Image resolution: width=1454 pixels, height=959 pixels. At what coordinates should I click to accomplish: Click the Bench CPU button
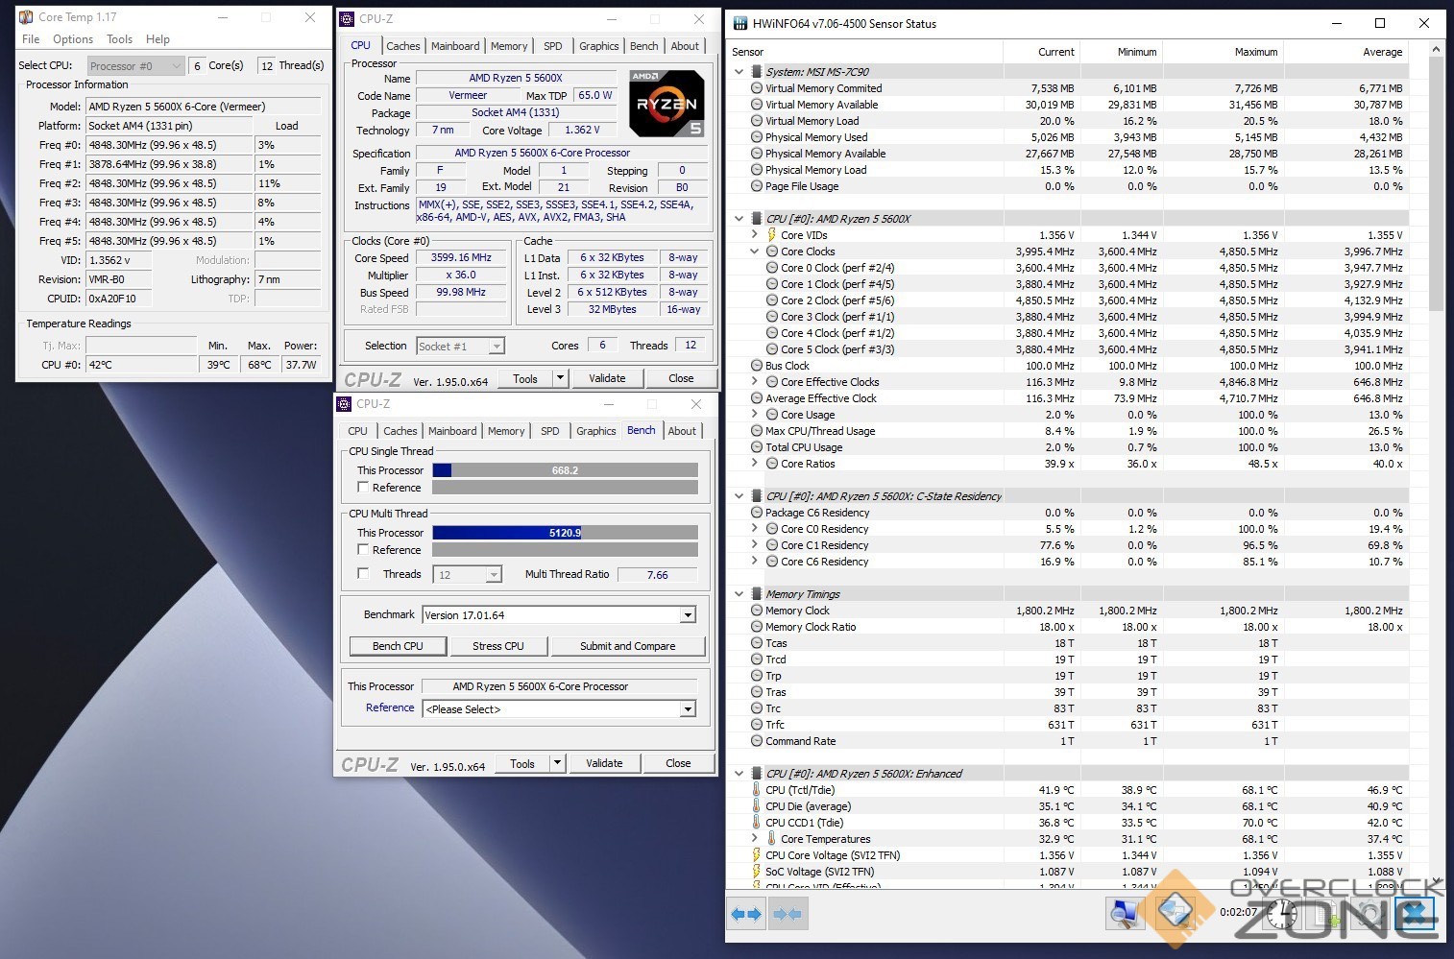[398, 646]
